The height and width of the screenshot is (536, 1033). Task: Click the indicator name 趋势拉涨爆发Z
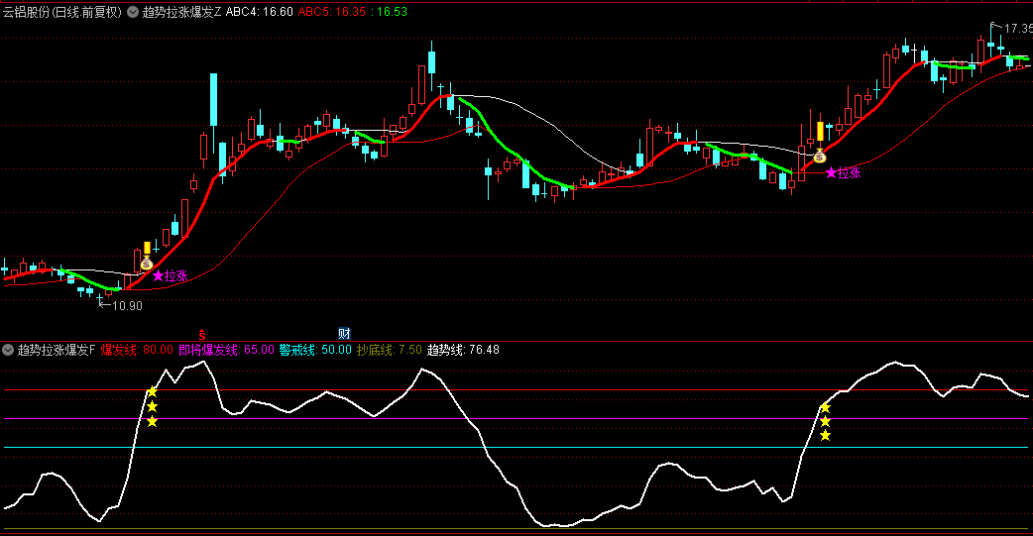point(181,12)
